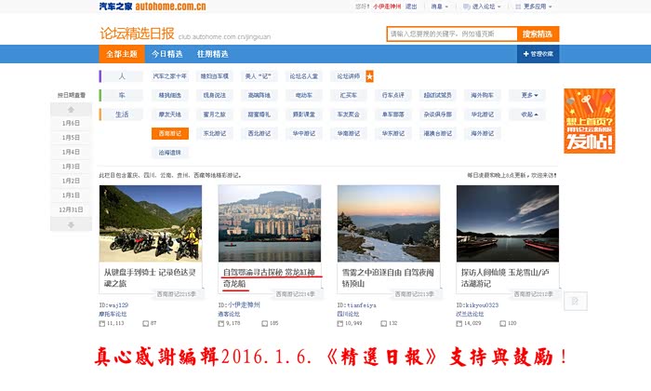Click the down arrow below 12月31日

(71, 224)
